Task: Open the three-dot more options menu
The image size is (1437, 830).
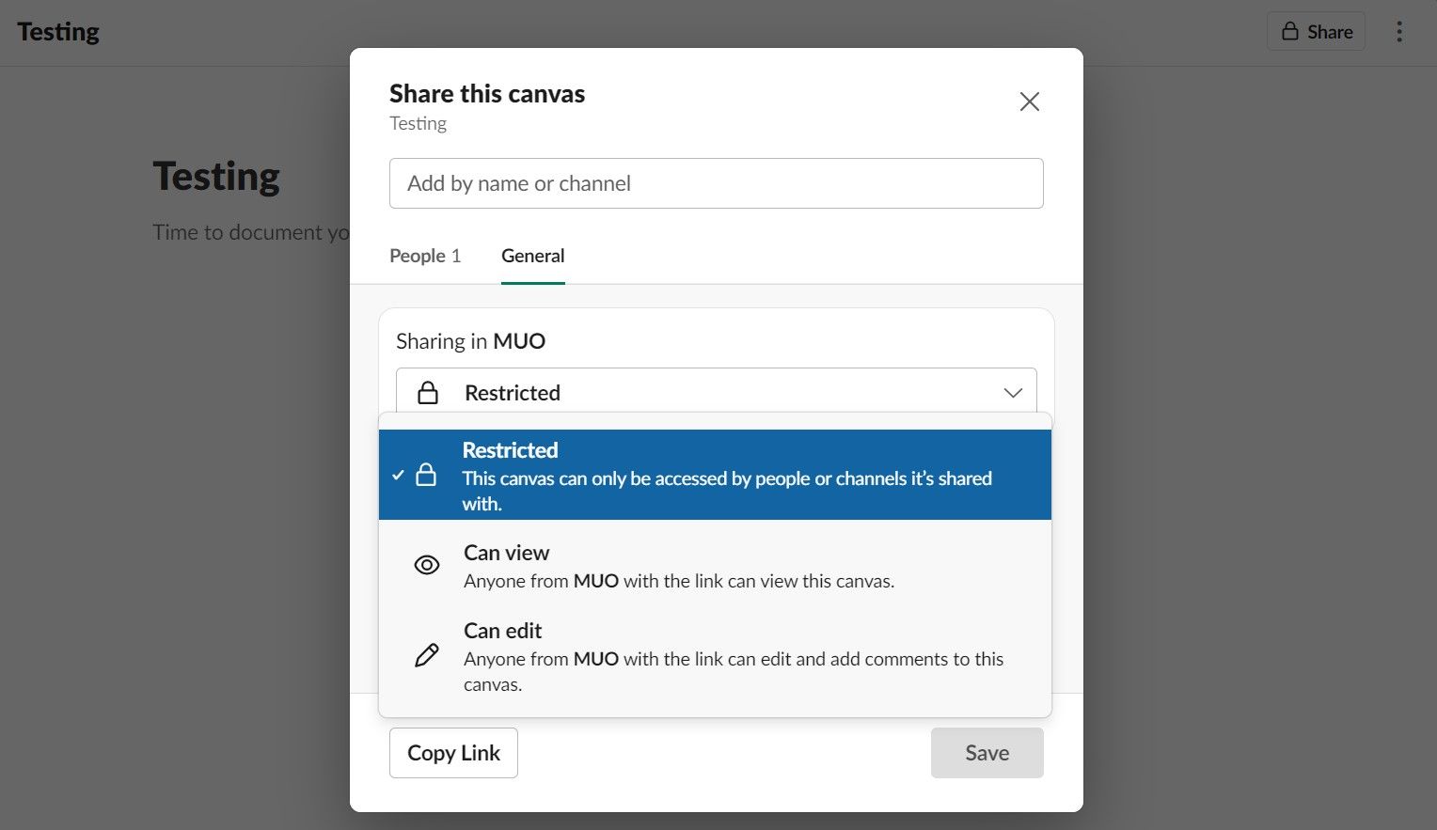Action: click(x=1399, y=32)
